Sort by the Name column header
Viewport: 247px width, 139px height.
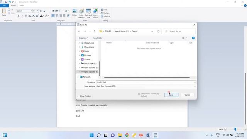coord(109,43)
